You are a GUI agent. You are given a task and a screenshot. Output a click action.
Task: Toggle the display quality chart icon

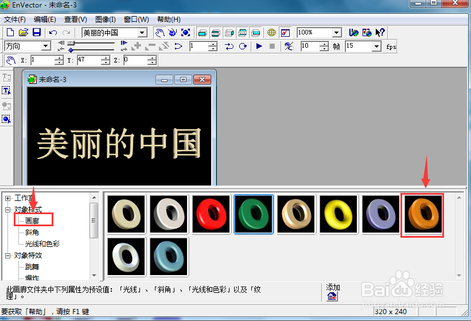(285, 33)
